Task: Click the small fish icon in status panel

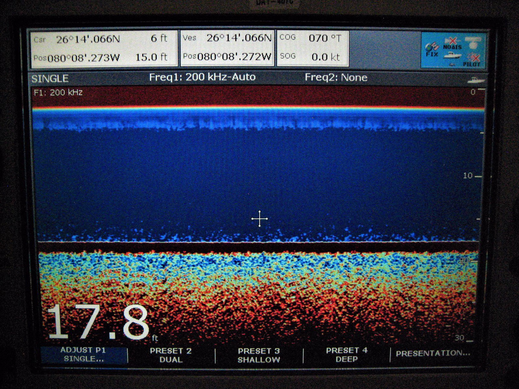Action: point(452,65)
